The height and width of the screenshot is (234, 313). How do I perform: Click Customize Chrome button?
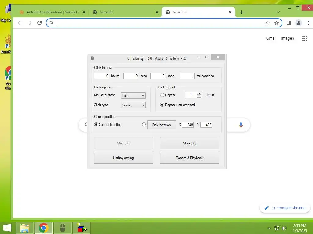click(x=285, y=208)
